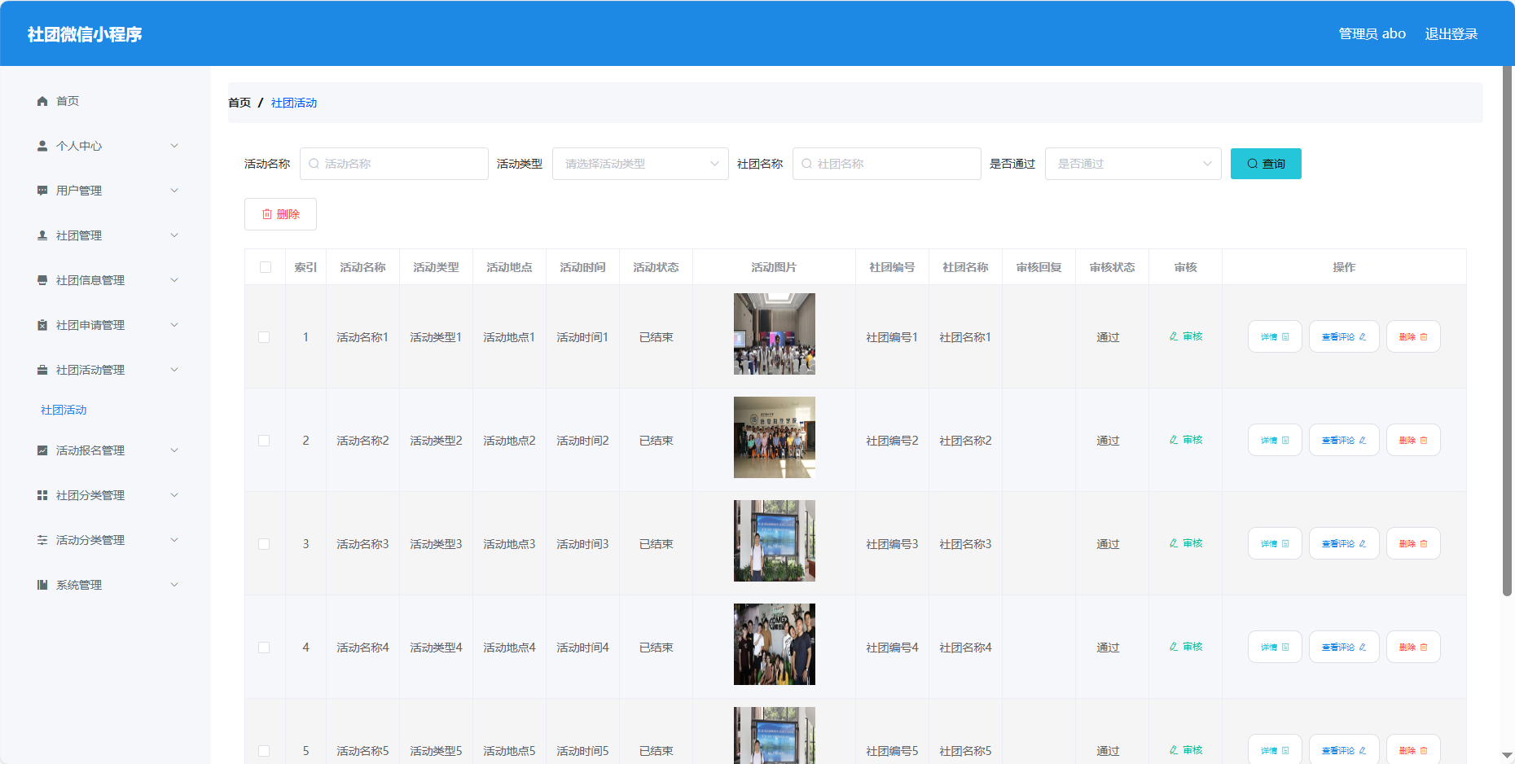Check the row checkbox for 活动名称1
This screenshot has width=1515, height=764.
pyautogui.click(x=264, y=337)
